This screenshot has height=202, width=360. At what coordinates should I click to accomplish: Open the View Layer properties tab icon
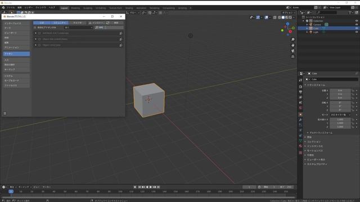tap(300, 97)
